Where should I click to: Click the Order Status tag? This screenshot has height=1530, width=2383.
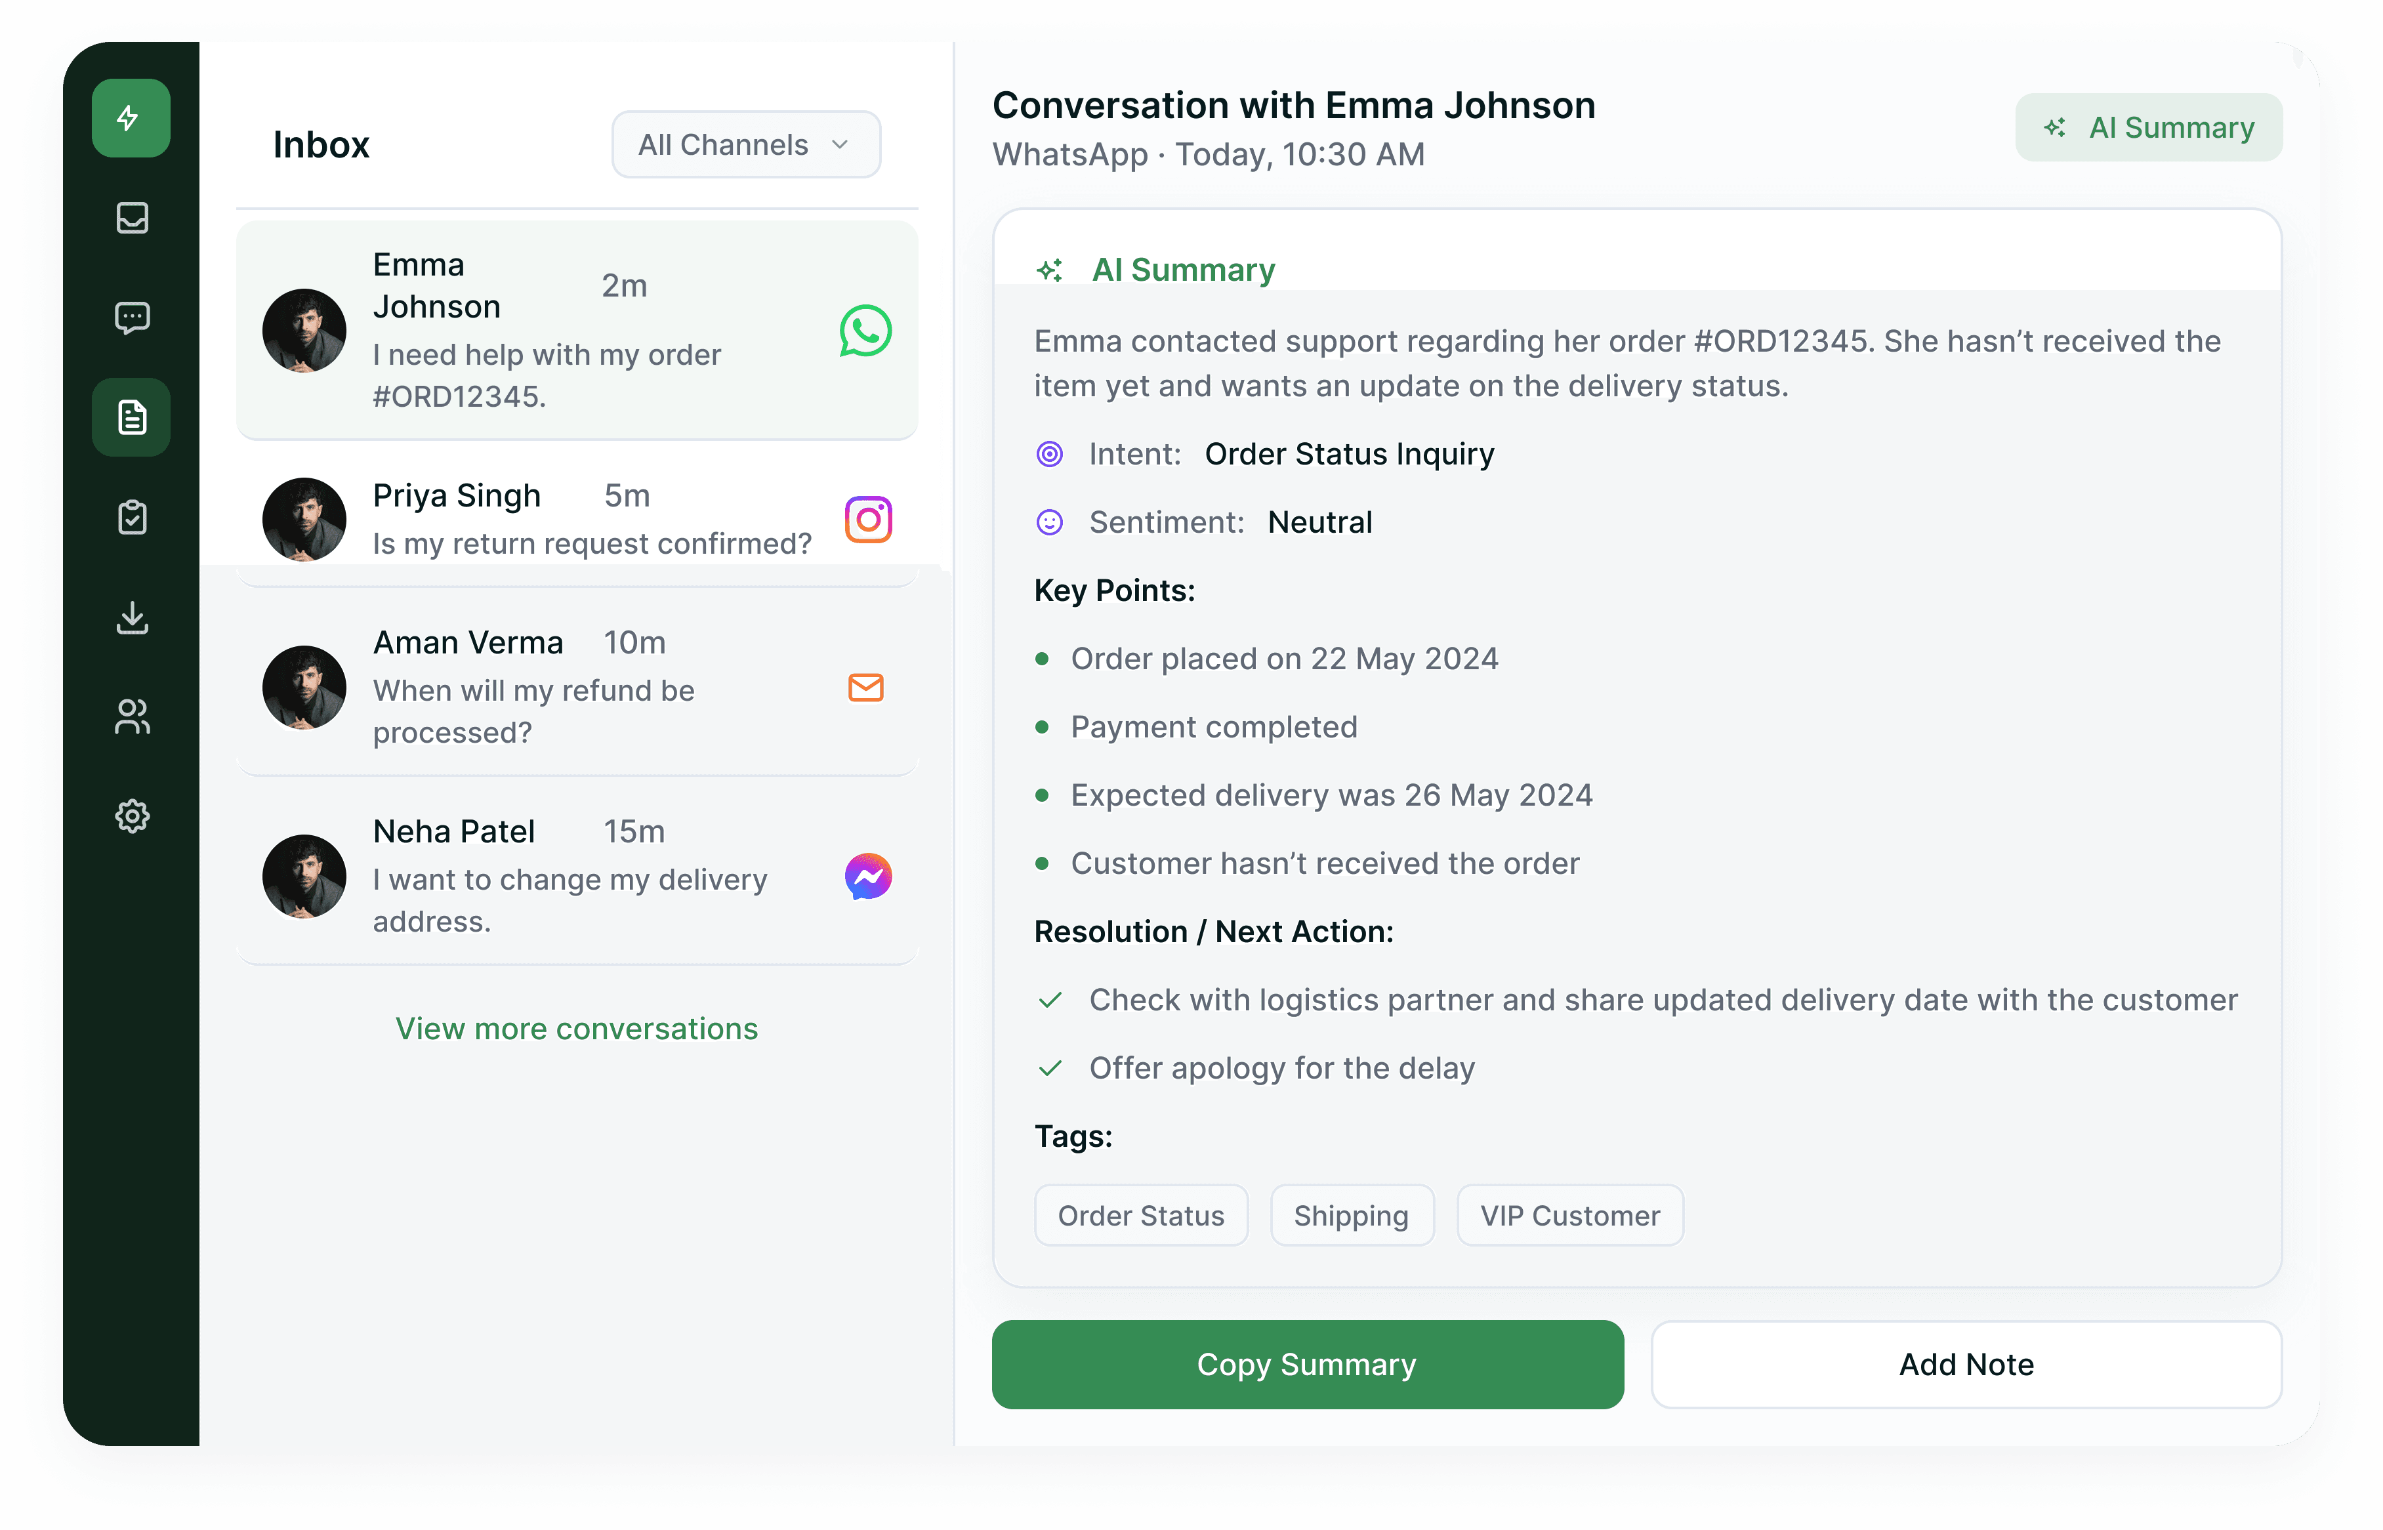point(1140,1215)
